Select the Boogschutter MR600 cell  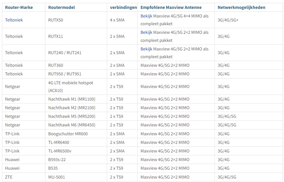tap(68, 134)
